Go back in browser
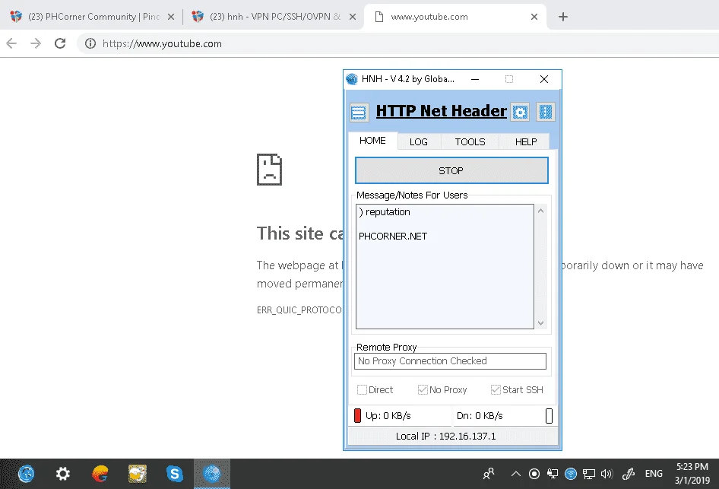 click(x=11, y=43)
